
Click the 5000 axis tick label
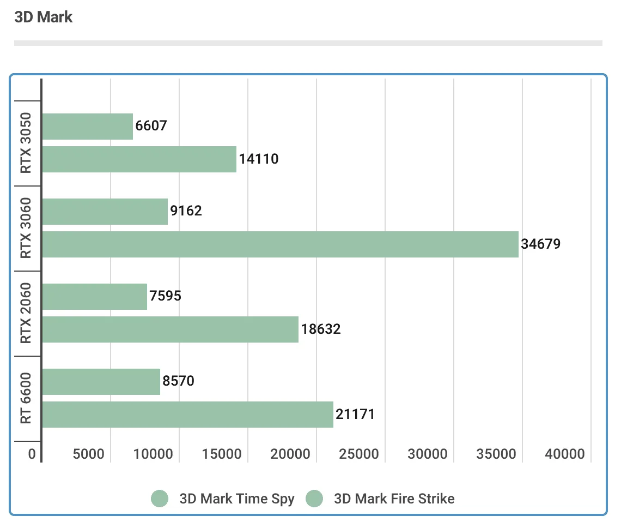click(x=88, y=454)
